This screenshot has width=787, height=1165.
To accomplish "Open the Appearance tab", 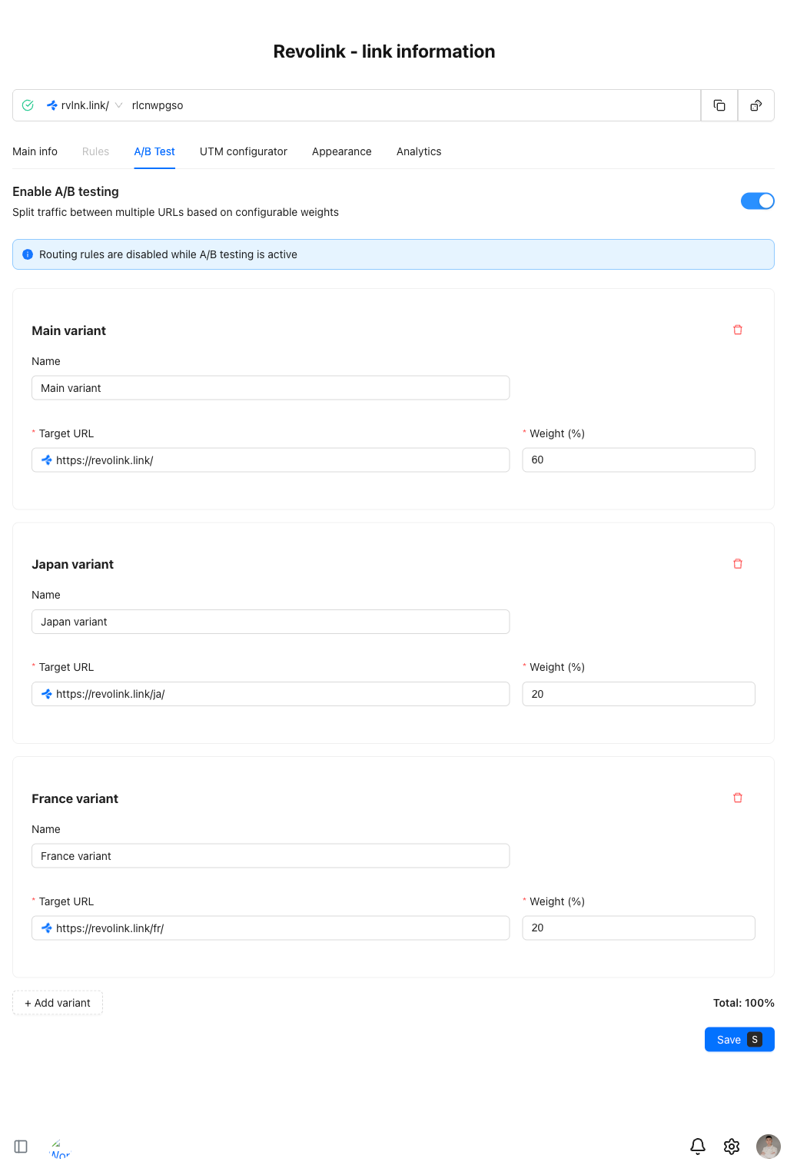I will coord(342,151).
